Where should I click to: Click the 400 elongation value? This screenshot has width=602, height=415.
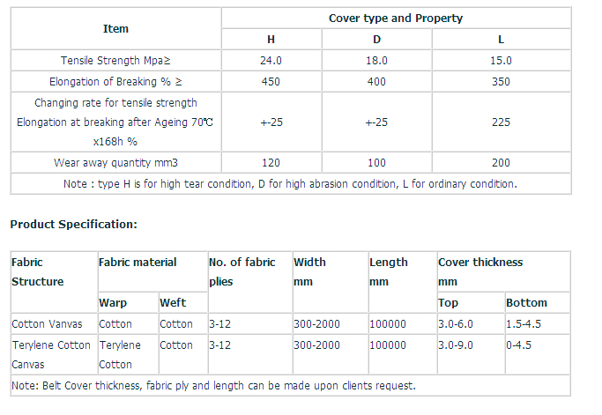pyautogui.click(x=376, y=82)
